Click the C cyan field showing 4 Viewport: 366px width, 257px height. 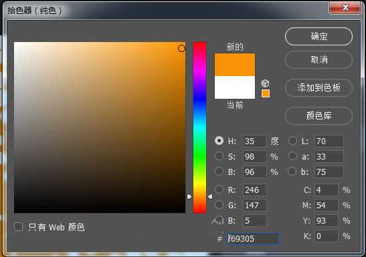point(327,190)
